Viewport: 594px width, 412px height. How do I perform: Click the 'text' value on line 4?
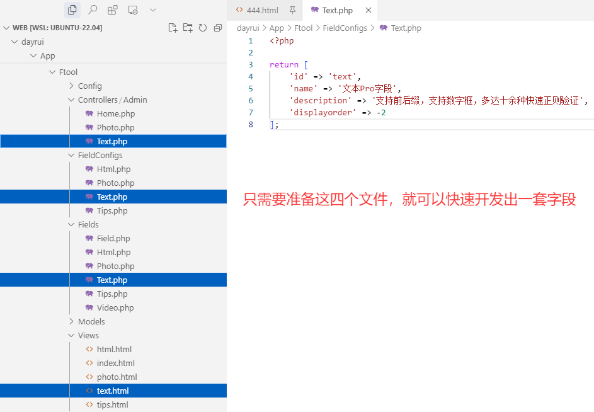point(342,77)
